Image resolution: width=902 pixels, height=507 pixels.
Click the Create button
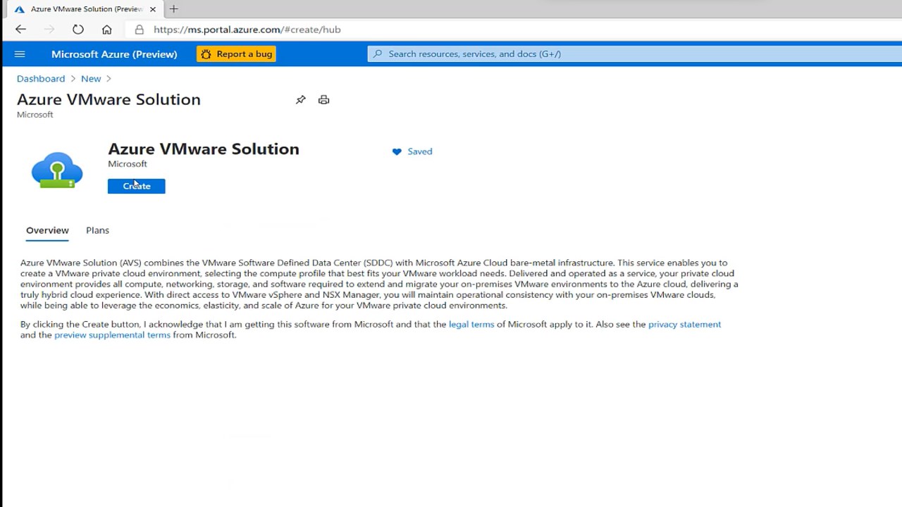137,186
